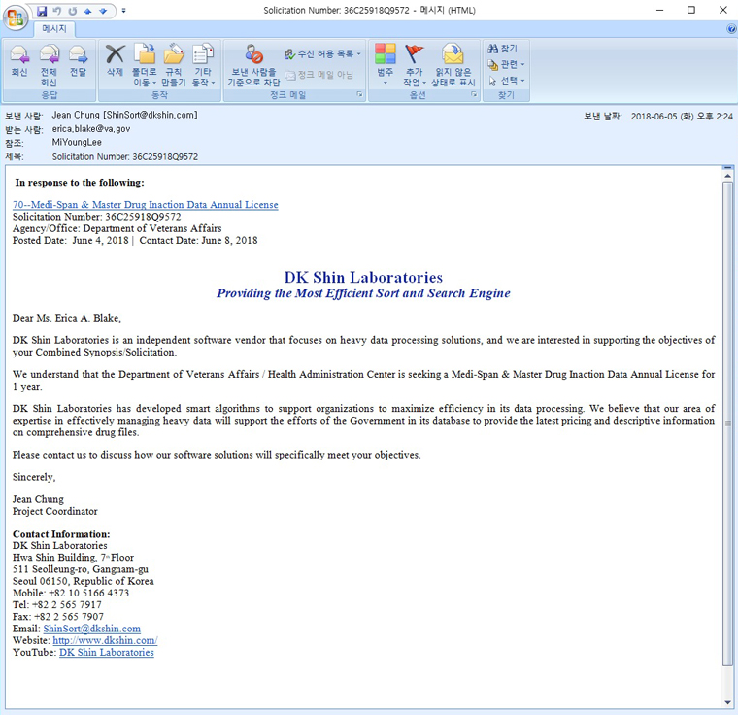Click the Office button logo
The image size is (738, 715).
16,17
